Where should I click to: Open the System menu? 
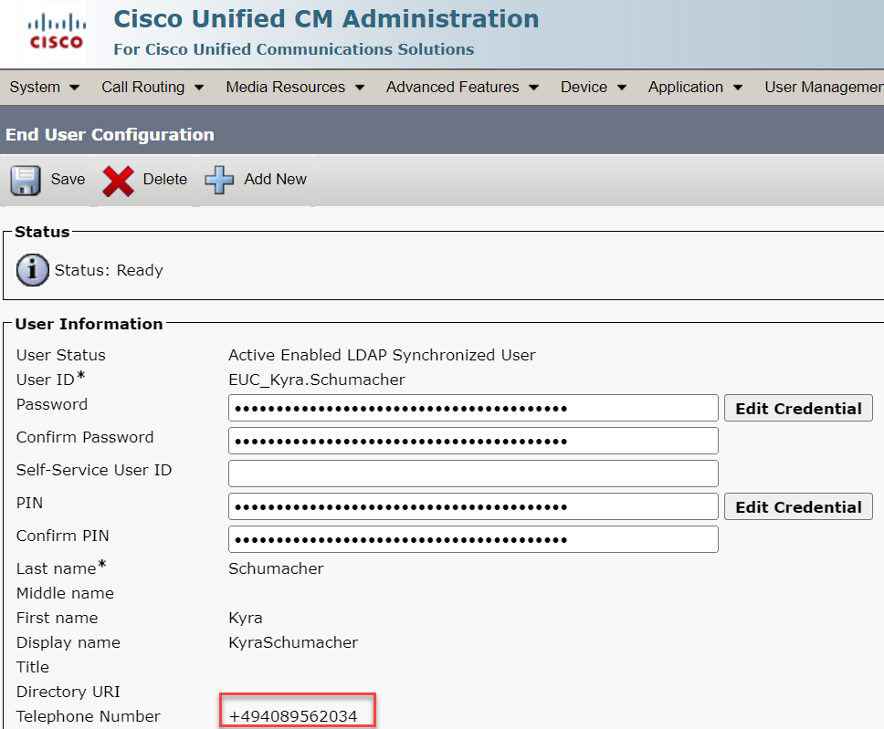(44, 88)
